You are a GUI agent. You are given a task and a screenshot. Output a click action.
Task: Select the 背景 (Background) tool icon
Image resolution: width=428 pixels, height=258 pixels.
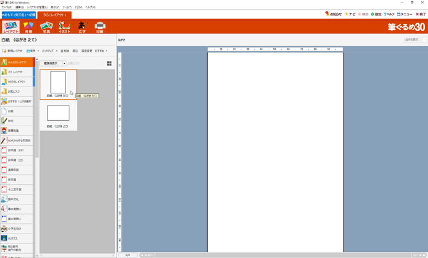click(28, 26)
